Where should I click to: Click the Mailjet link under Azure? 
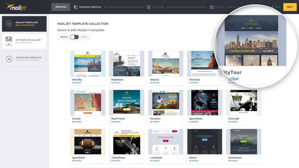click(x=195, y=161)
